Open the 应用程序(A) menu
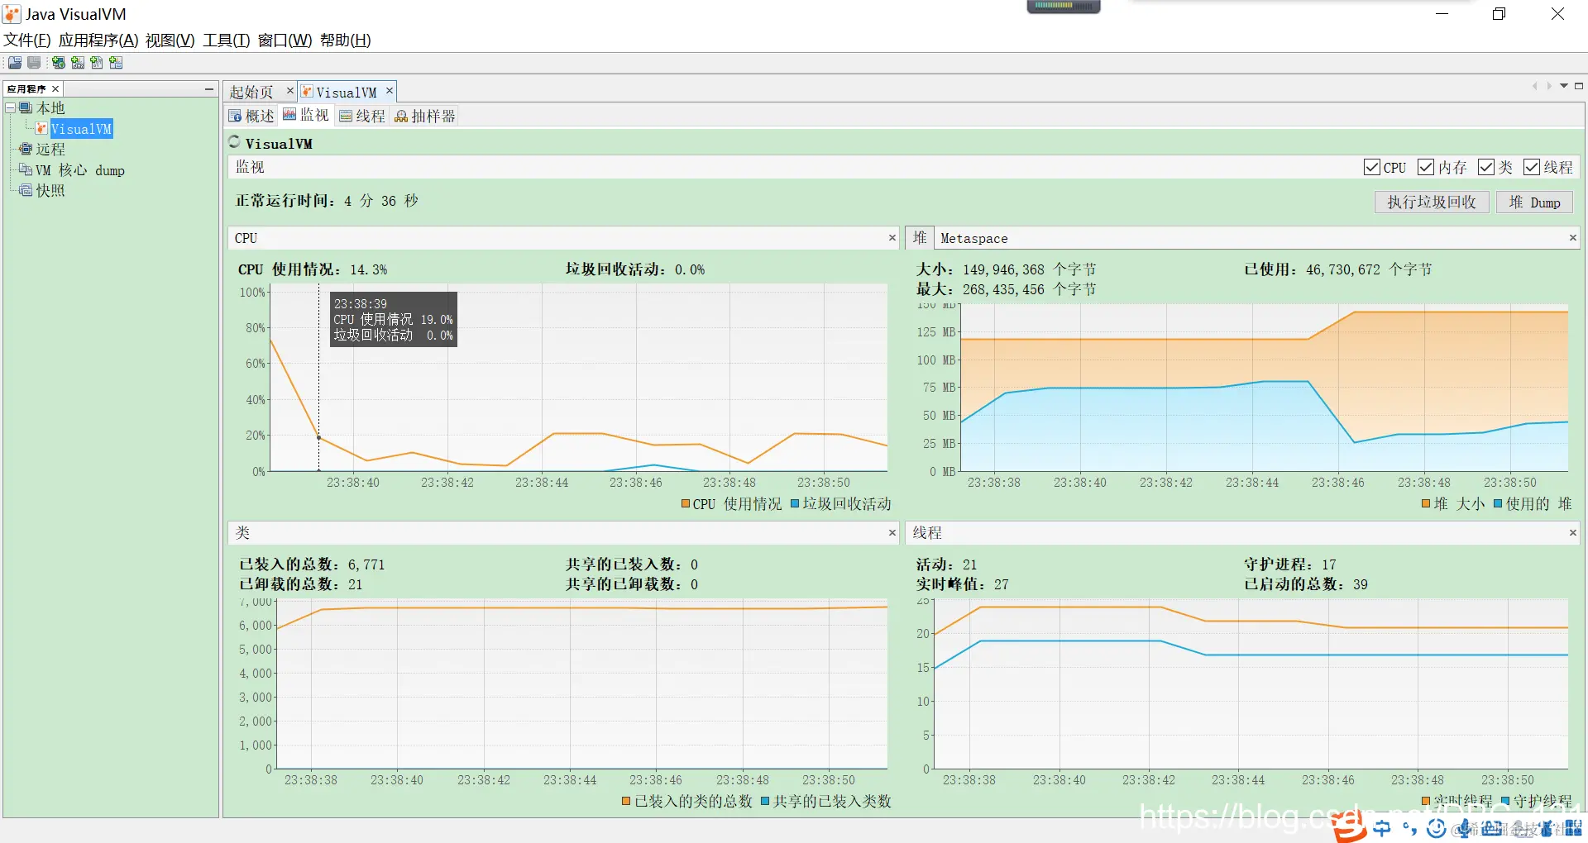Screen dimensions: 1588x843 click(x=98, y=40)
